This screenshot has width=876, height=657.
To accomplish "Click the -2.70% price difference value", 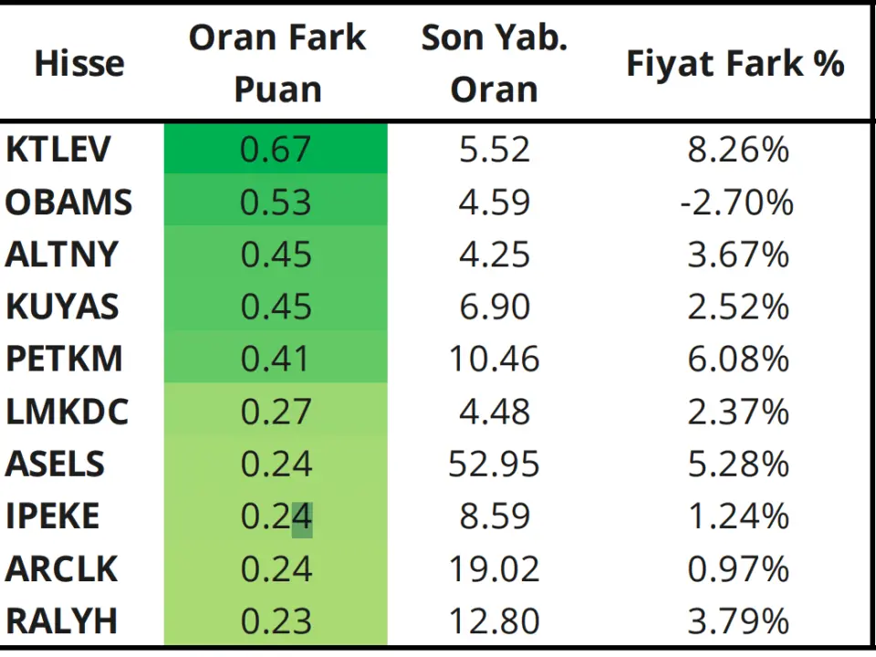I will [736, 203].
